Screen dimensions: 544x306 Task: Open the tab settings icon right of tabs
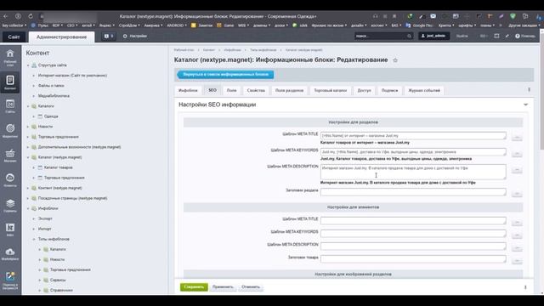tap(529, 90)
